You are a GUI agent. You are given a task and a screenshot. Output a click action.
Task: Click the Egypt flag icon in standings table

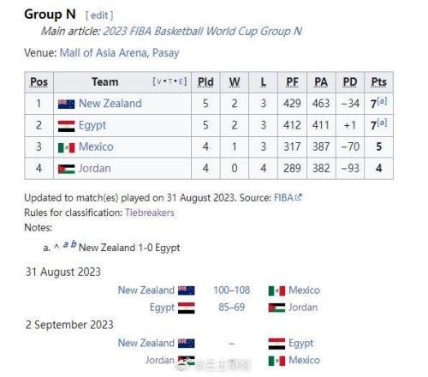pos(66,126)
